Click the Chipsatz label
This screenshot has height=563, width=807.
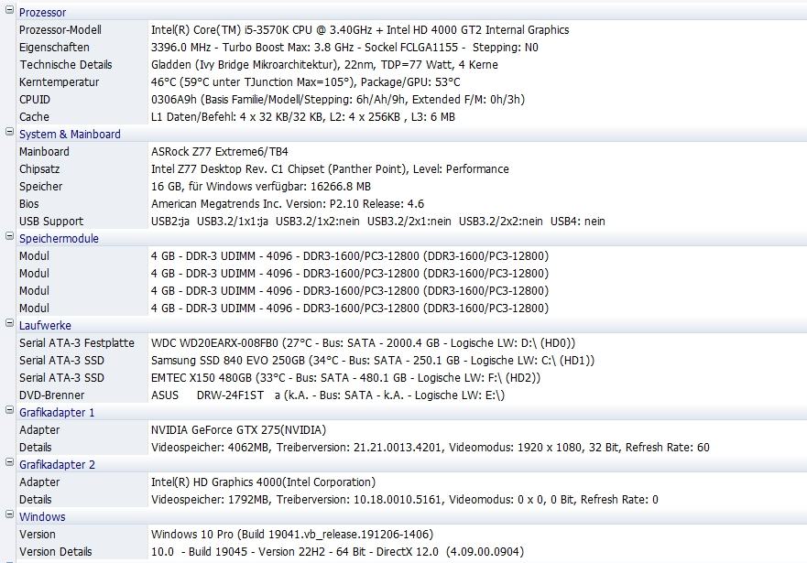point(39,169)
